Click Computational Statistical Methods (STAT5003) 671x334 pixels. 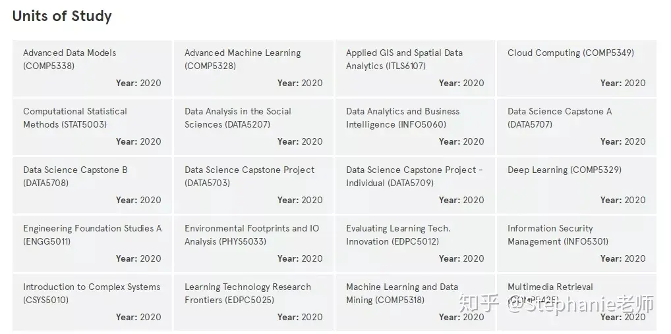pyautogui.click(x=92, y=127)
